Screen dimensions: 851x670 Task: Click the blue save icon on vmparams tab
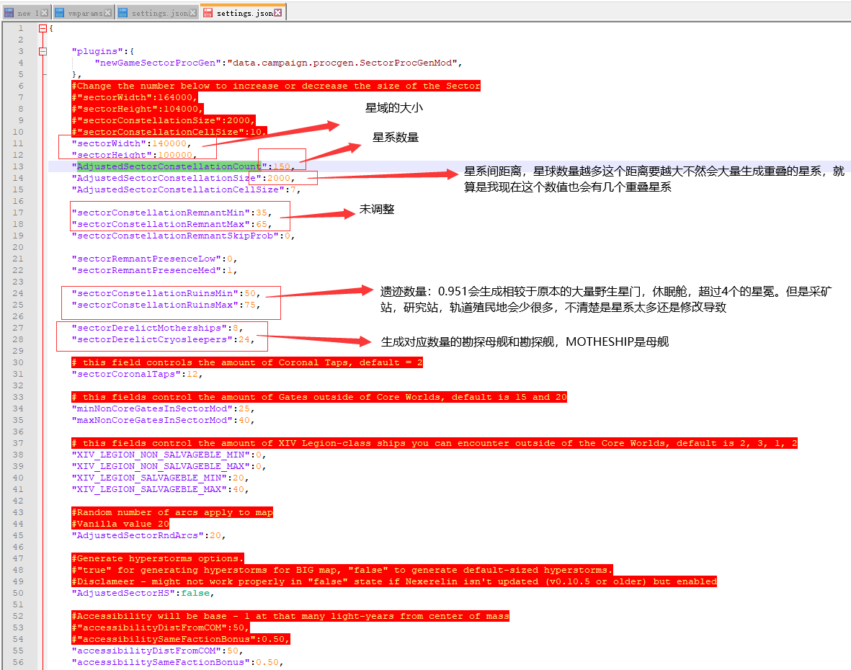click(60, 13)
